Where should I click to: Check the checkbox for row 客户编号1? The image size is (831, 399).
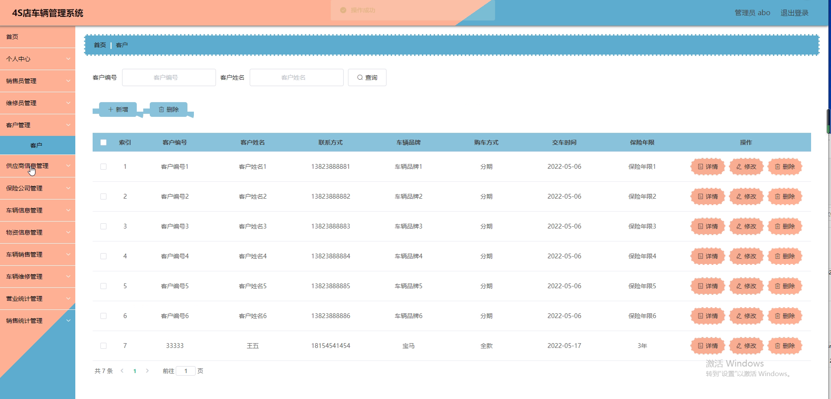[103, 167]
